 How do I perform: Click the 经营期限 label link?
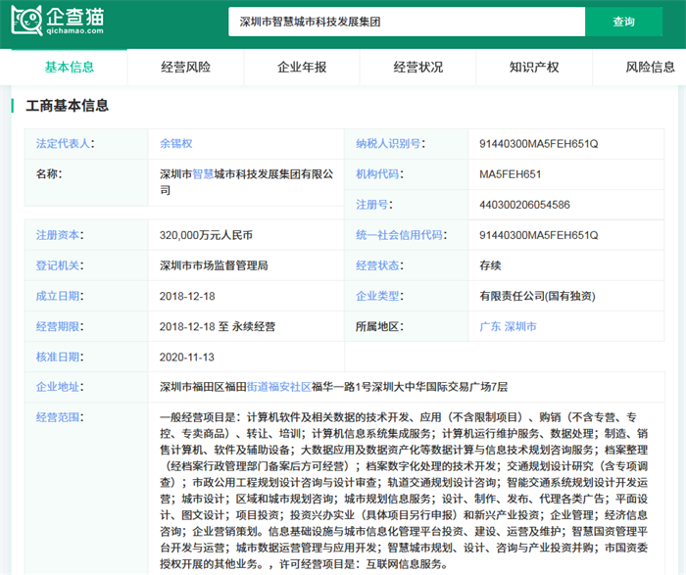point(57,326)
